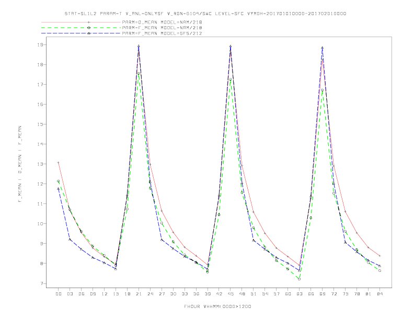This screenshot has width=414, height=320.
Task: Click forecast hour label 78 on x-axis
Action: [356, 294]
